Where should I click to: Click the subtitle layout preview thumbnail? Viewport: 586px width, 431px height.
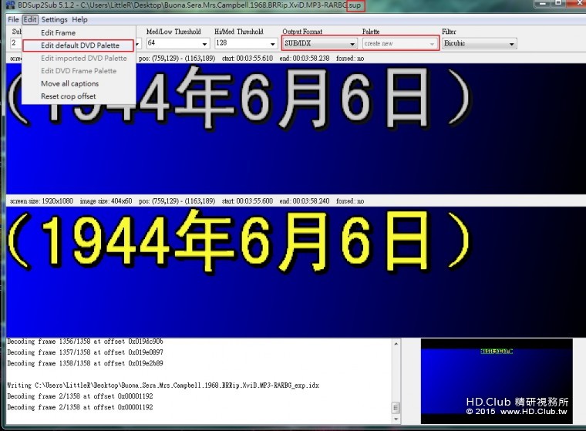[x=497, y=381]
